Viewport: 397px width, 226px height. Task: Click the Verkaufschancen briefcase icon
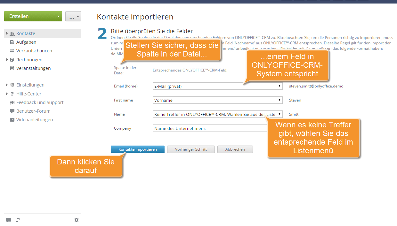coord(12,51)
